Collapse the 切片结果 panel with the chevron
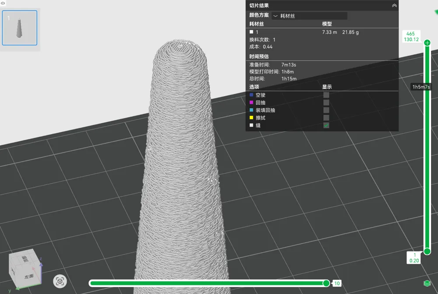Screen dimensions: 438x294 tap(394, 5)
